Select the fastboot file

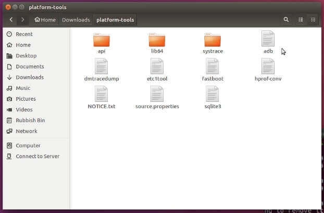(x=212, y=67)
